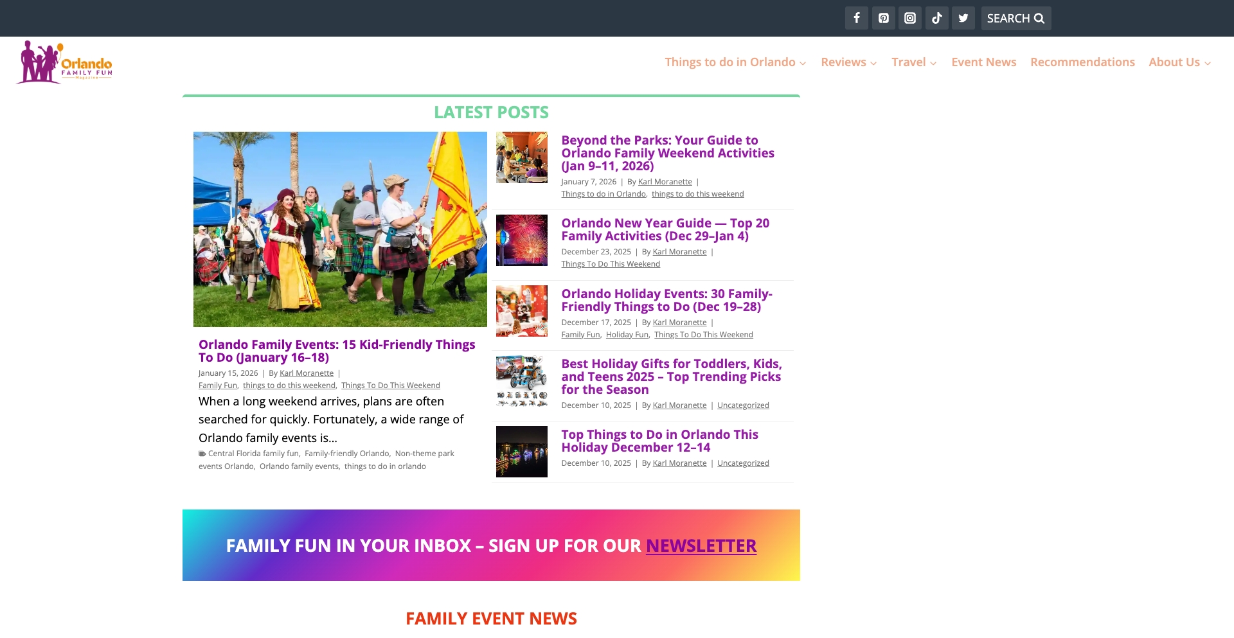Open the NEWSLETTER signup link
Image resolution: width=1234 pixels, height=638 pixels.
point(701,545)
